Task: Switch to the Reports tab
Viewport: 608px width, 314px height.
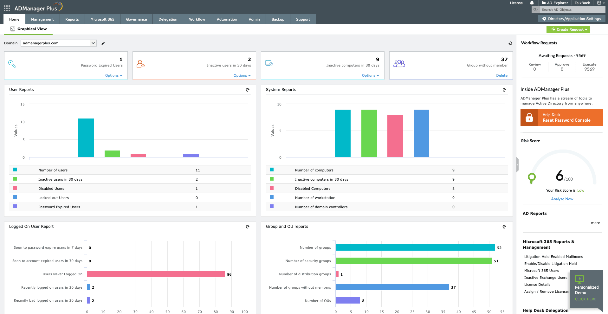Action: (x=72, y=19)
